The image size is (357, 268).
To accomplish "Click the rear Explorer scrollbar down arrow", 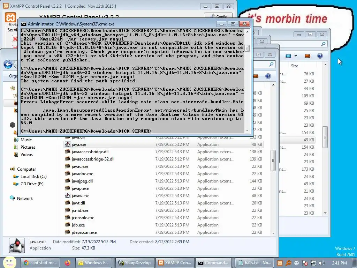I will click(x=325, y=213).
